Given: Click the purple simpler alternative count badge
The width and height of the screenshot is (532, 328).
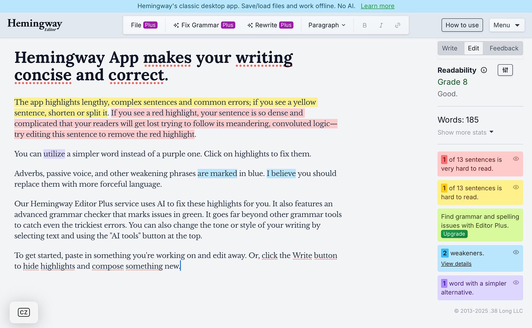Looking at the screenshot, I should [444, 283].
